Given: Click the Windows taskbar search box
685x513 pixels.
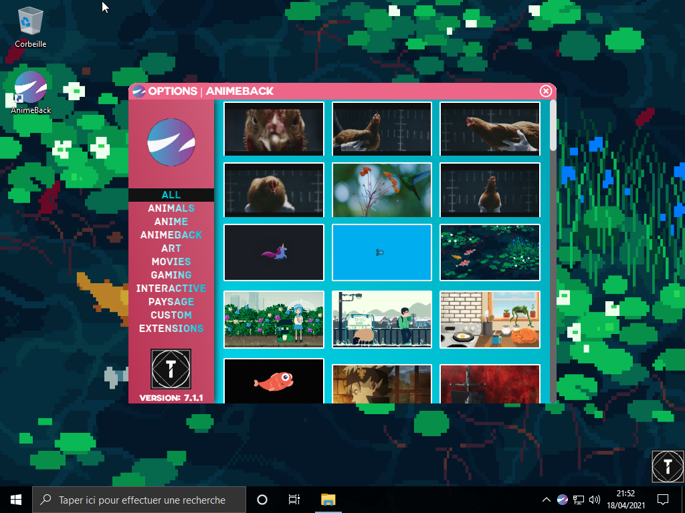Looking at the screenshot, I should click(139, 500).
